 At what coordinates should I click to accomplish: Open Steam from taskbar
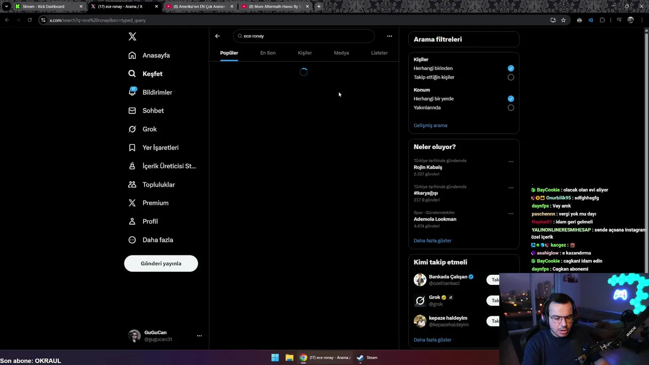pyautogui.click(x=367, y=357)
